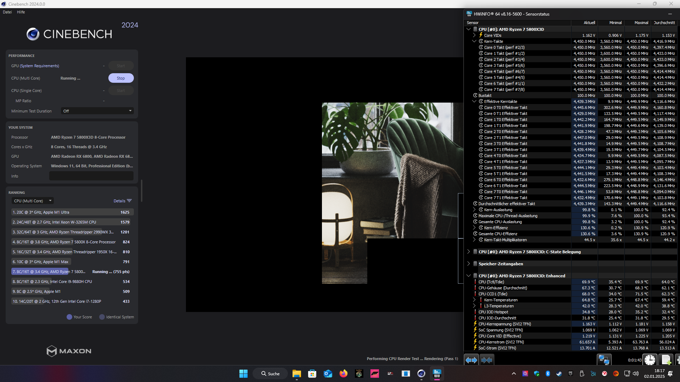Click the HWiNFO shrink columns arrows icon
This screenshot has width=680, height=382.
pos(487,360)
